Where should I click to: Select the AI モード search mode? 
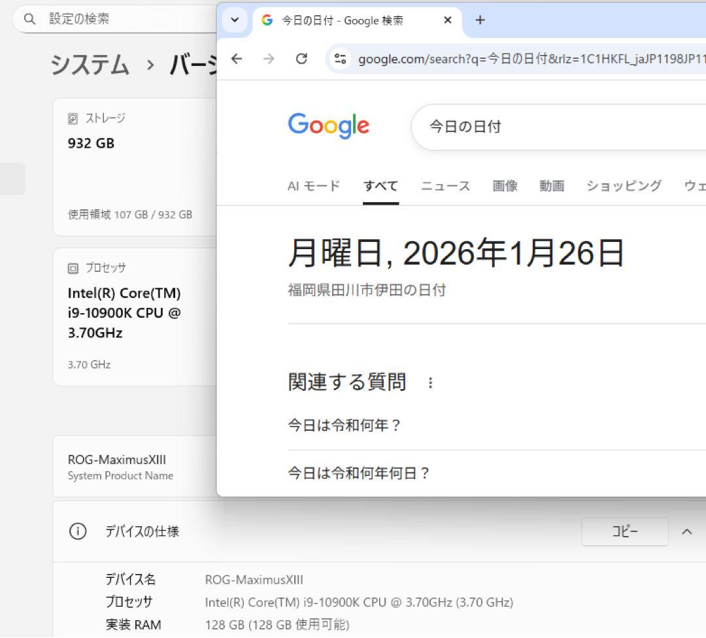coord(313,186)
